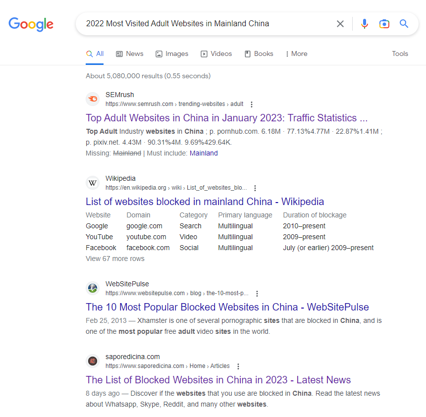Open List of Blocked Websites 2023 link
The image size is (426, 417).
(218, 380)
